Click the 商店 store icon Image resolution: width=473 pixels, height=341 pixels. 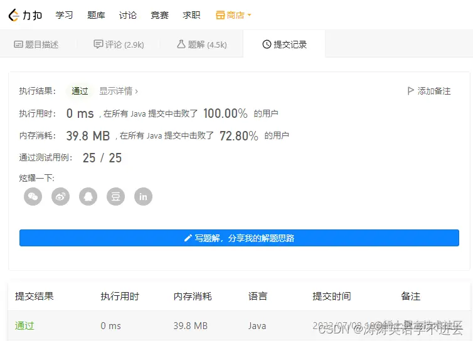coord(220,15)
